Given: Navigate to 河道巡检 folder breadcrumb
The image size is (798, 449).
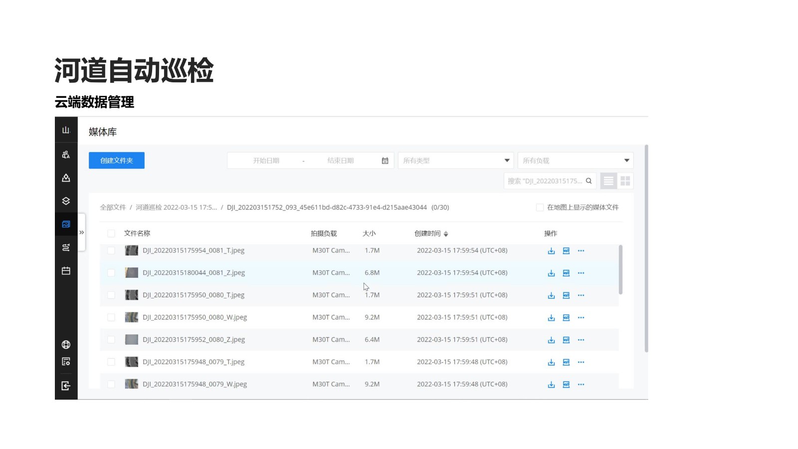Looking at the screenshot, I should pyautogui.click(x=176, y=208).
